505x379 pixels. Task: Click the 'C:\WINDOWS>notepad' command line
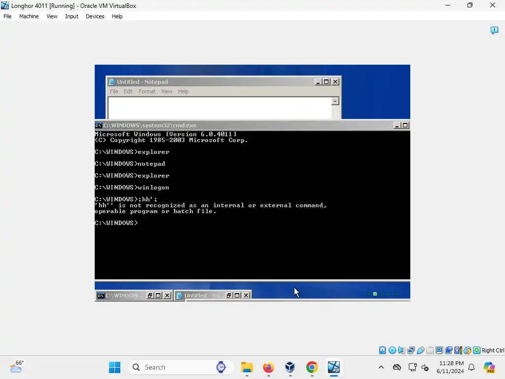click(x=130, y=164)
